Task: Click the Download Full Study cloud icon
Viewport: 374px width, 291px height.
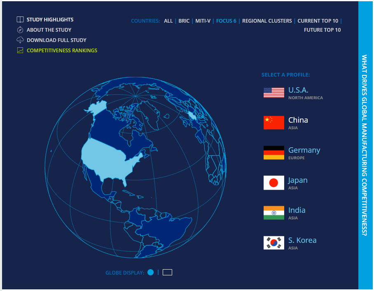Action: click(20, 40)
